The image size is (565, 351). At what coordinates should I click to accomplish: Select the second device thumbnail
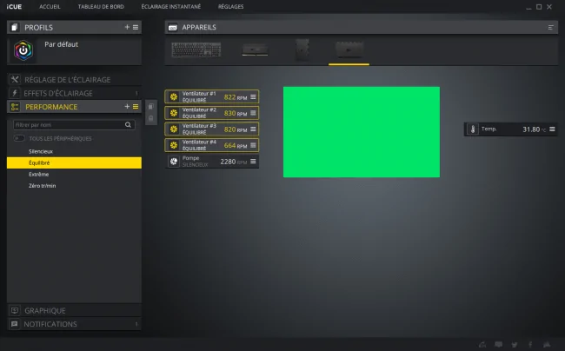pyautogui.click(x=255, y=50)
